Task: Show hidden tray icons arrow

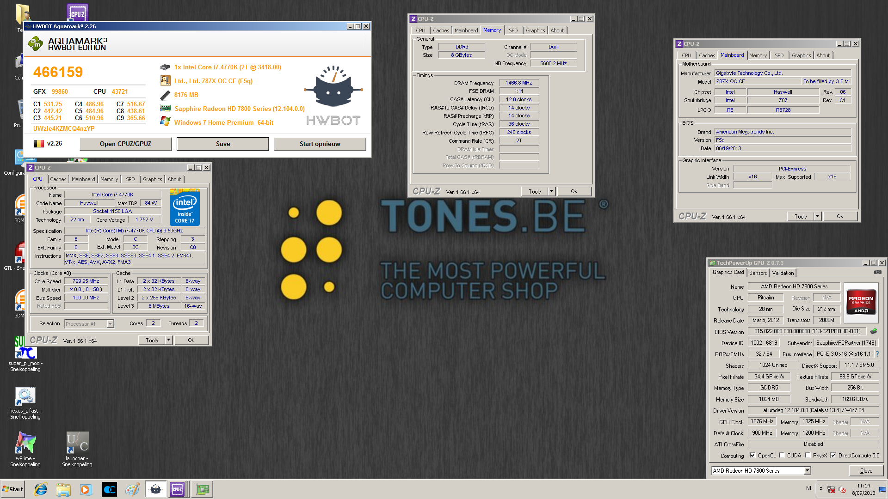Action: pyautogui.click(x=821, y=489)
